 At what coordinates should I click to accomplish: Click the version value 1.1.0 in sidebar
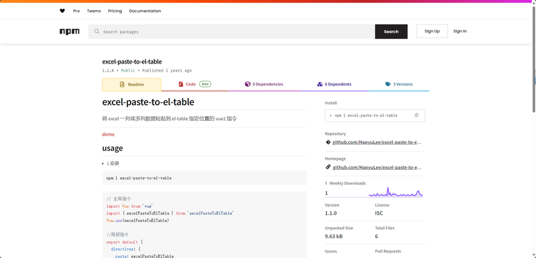click(330, 213)
